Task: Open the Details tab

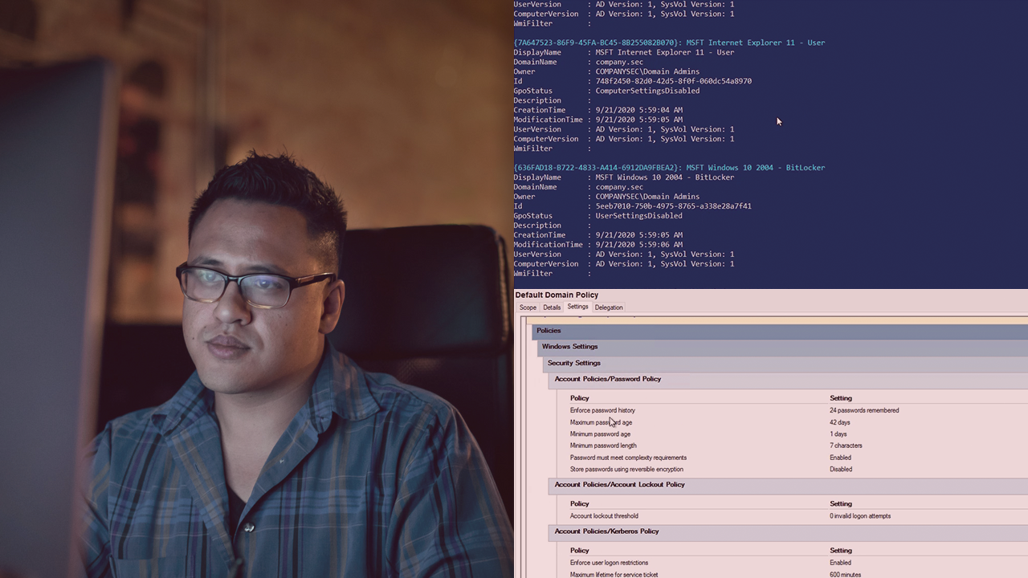Action: 552,307
